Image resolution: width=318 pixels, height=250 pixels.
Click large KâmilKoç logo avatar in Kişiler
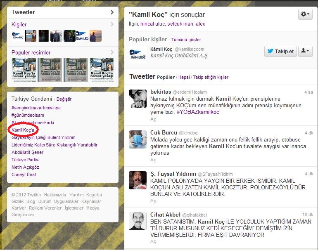click(x=82, y=35)
